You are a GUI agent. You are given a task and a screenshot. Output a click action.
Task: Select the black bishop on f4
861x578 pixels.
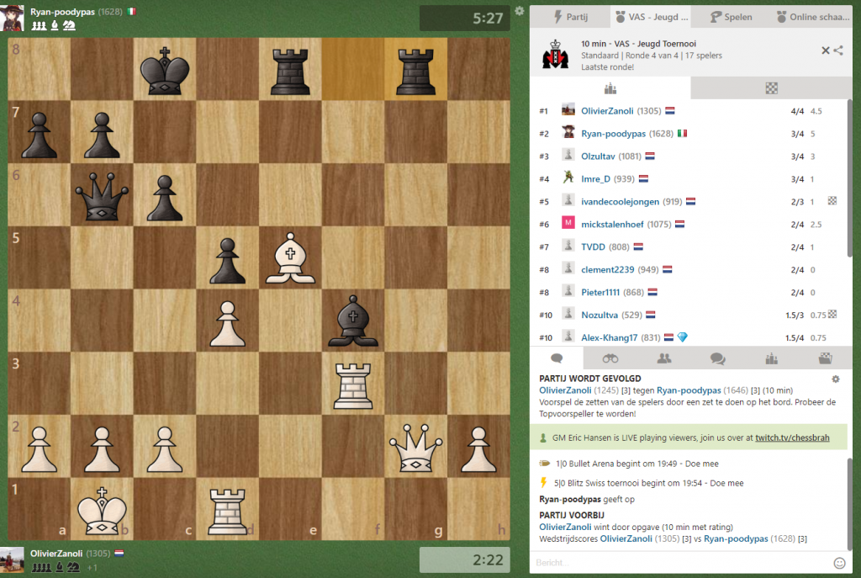pyautogui.click(x=353, y=321)
